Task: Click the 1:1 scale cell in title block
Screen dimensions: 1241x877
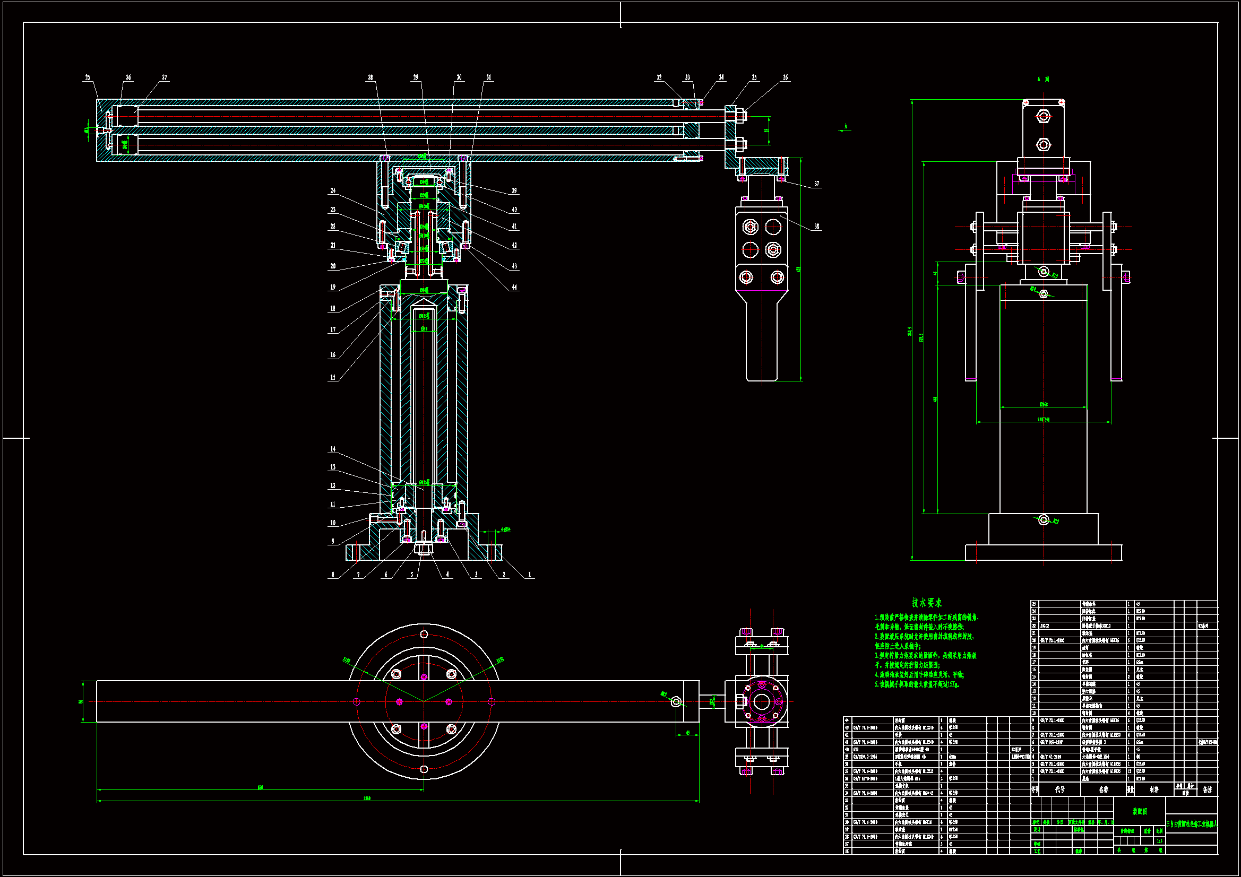Action: click(1159, 841)
